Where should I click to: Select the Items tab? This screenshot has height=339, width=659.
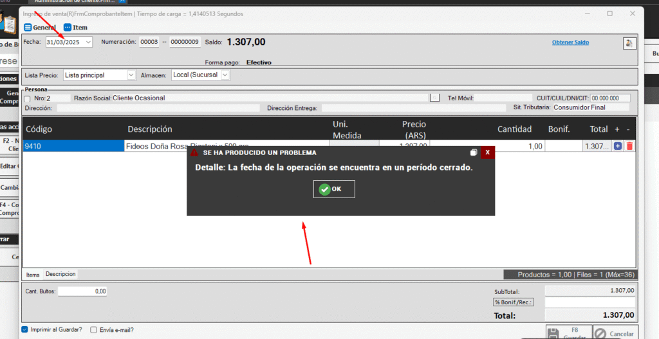click(x=32, y=274)
